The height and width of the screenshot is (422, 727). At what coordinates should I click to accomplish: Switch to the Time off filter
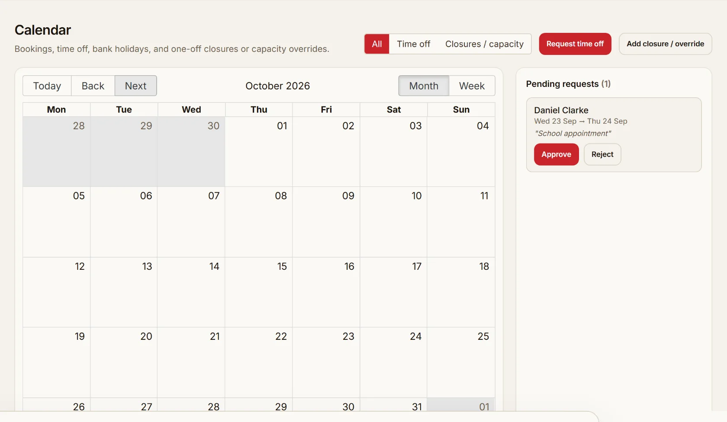(413, 44)
